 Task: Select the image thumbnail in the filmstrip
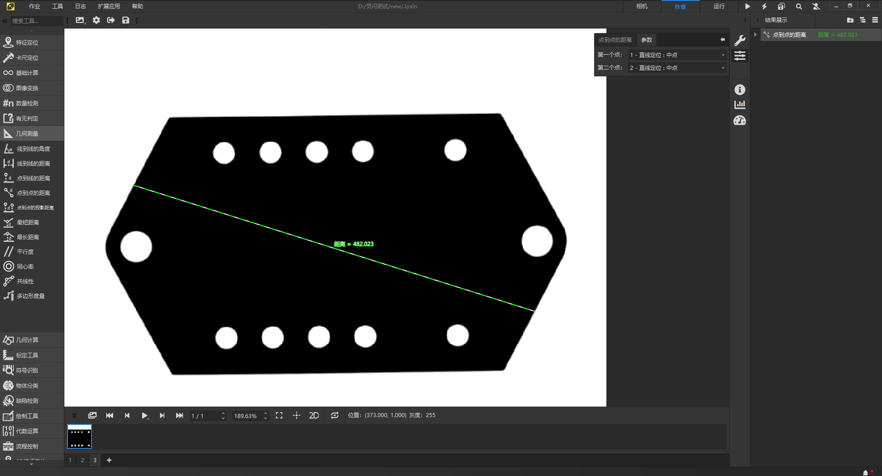80,436
